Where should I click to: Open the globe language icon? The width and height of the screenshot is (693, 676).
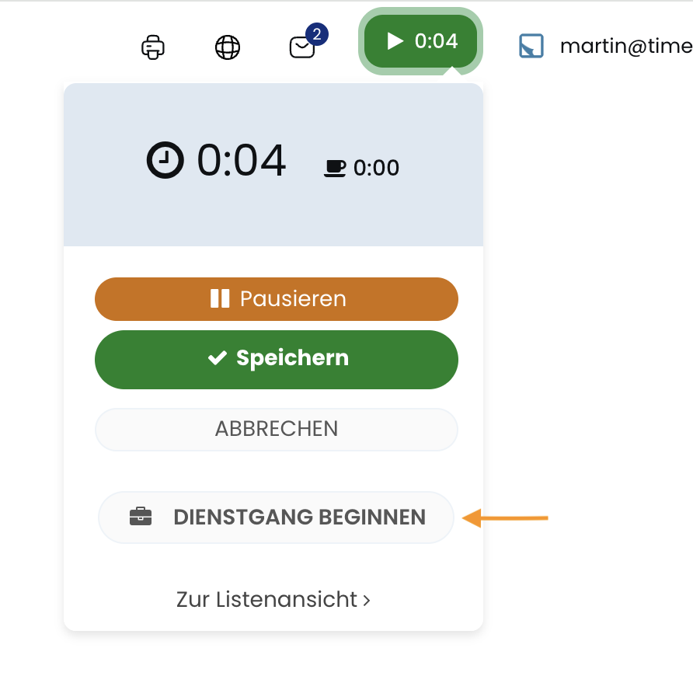click(228, 47)
